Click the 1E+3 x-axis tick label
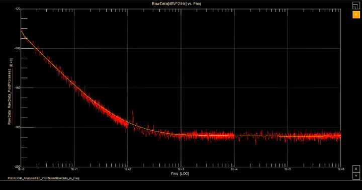This screenshot has height=190, width=362. [181, 169]
